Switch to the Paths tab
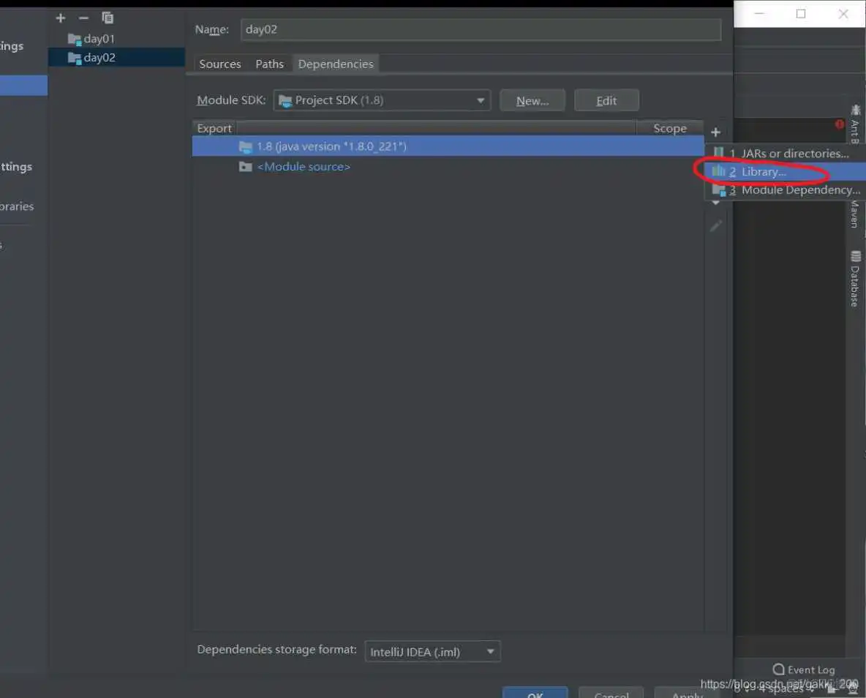866x698 pixels. [x=269, y=64]
